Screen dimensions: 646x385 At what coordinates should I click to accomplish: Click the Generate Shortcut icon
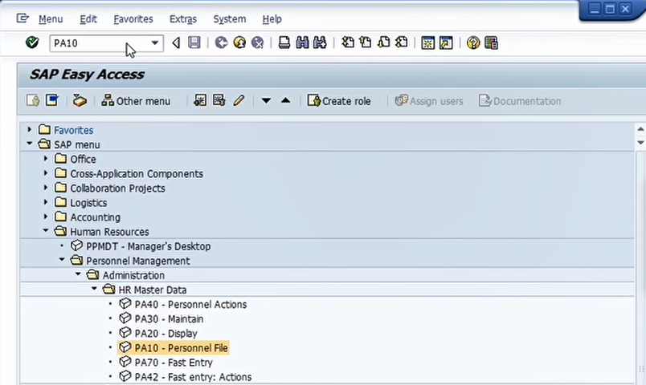[x=446, y=43]
